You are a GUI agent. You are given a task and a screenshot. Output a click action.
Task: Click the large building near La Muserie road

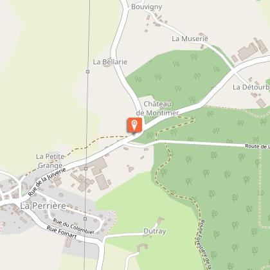[x=248, y=51]
